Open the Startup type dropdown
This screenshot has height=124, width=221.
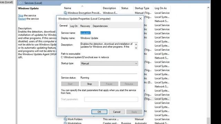pos(109,63)
